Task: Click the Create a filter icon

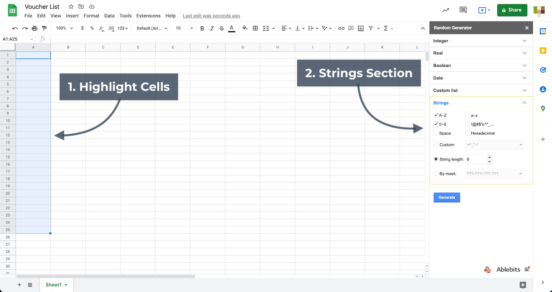Action: tap(371, 28)
